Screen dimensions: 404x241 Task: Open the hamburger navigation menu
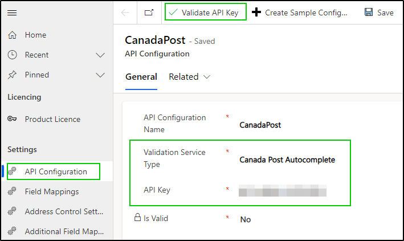coord(12,13)
